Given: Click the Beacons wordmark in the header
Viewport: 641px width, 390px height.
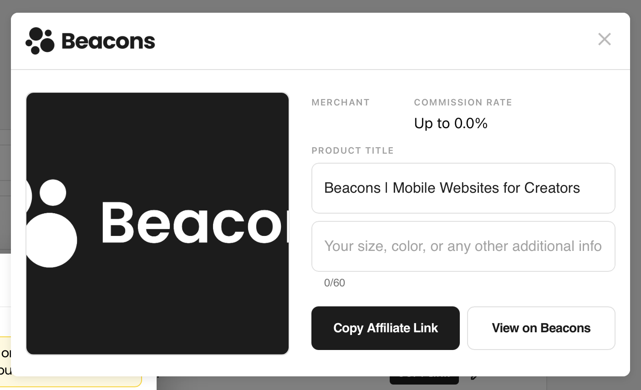Looking at the screenshot, I should [108, 41].
